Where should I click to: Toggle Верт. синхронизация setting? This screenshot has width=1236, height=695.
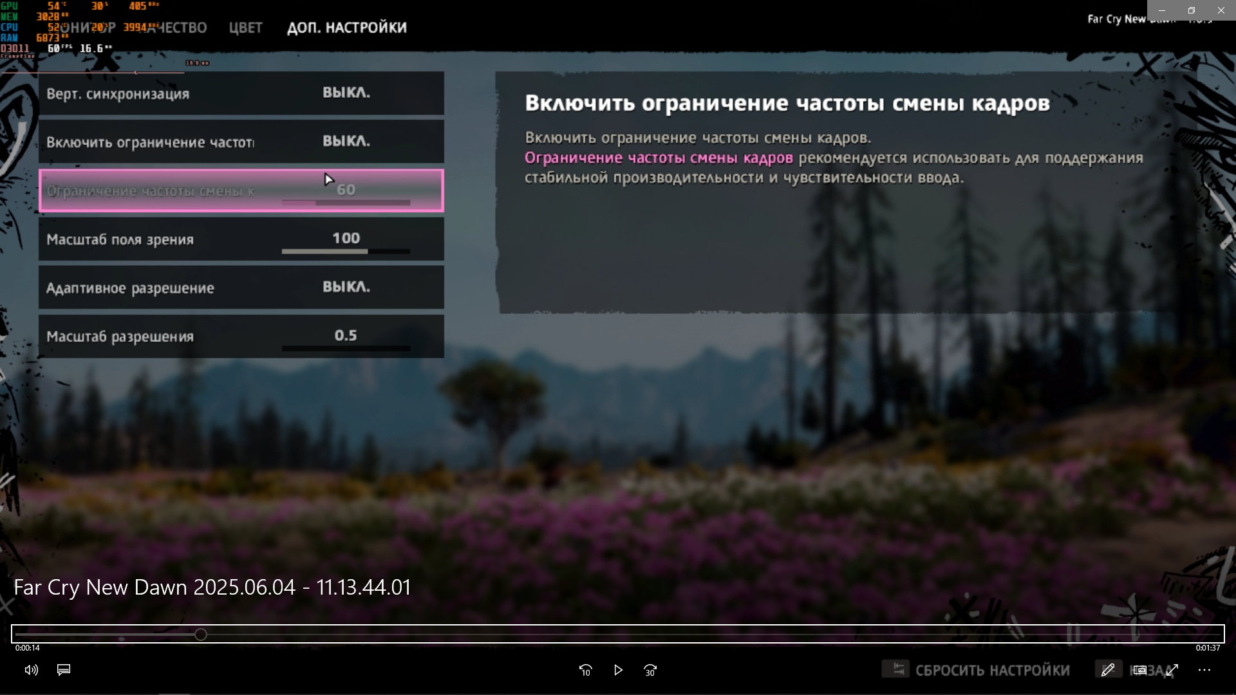[241, 93]
